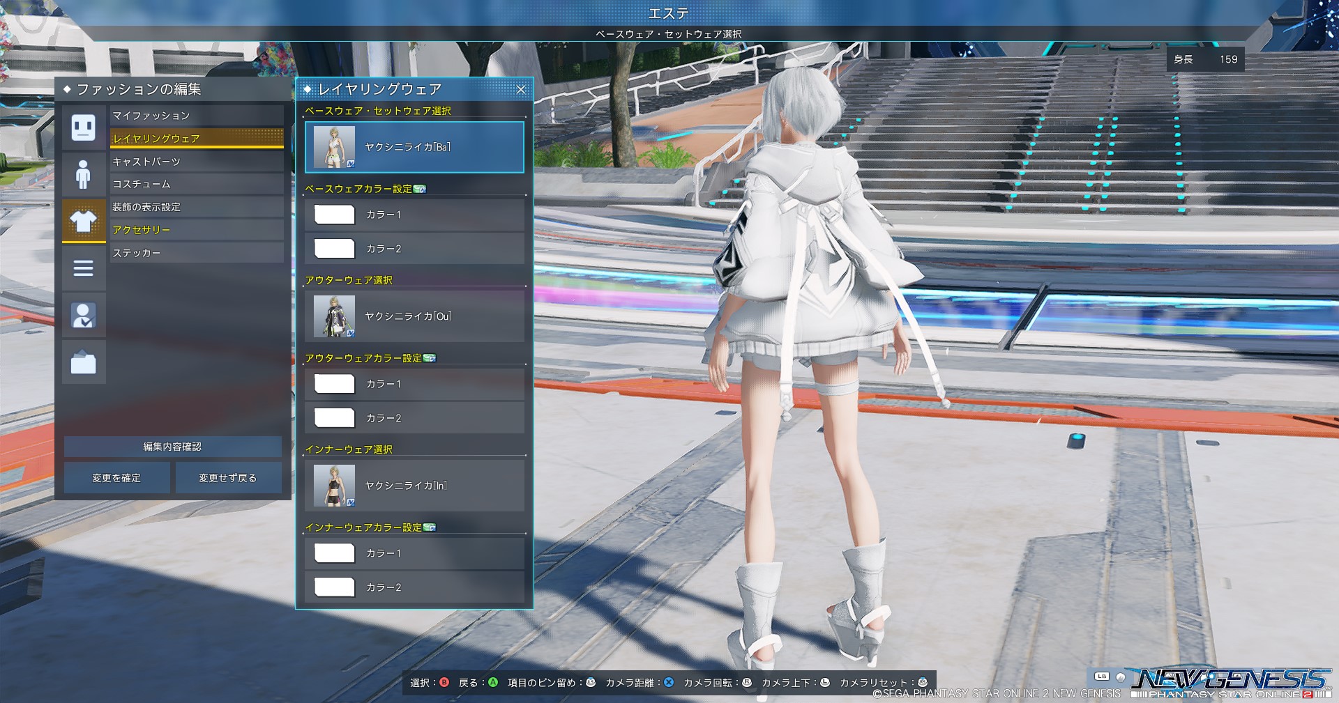Click the 戻る A button hint icon
The width and height of the screenshot is (1339, 703).
[493, 683]
